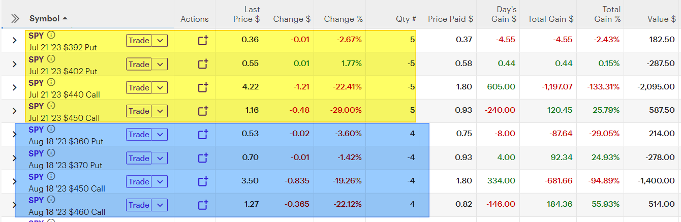Open info icon for Jul 21 $440 Call
Image resolution: width=681 pixels, height=222 pixels.
(x=51, y=83)
